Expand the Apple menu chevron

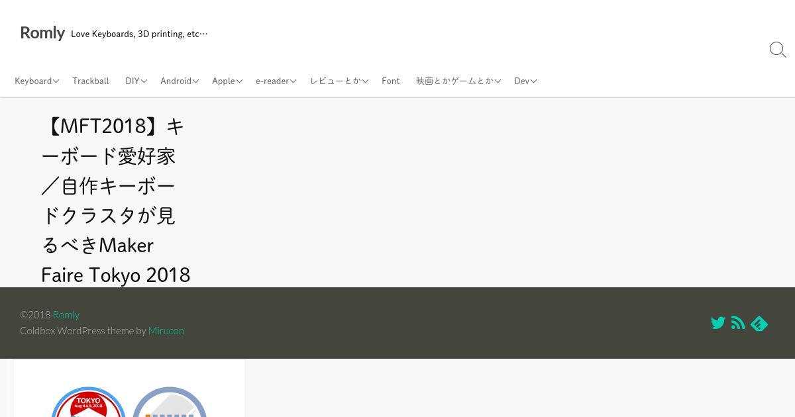pyautogui.click(x=240, y=81)
